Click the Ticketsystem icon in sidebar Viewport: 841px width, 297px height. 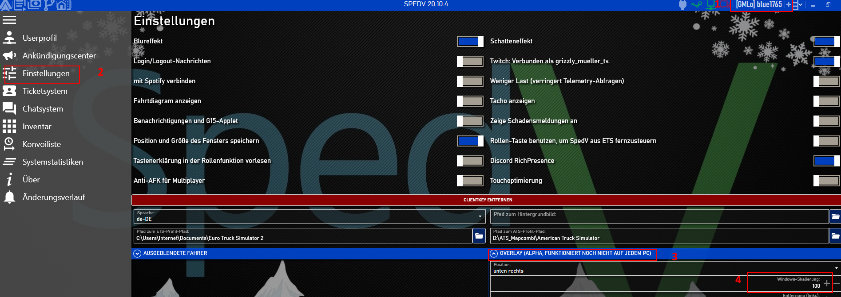9,91
